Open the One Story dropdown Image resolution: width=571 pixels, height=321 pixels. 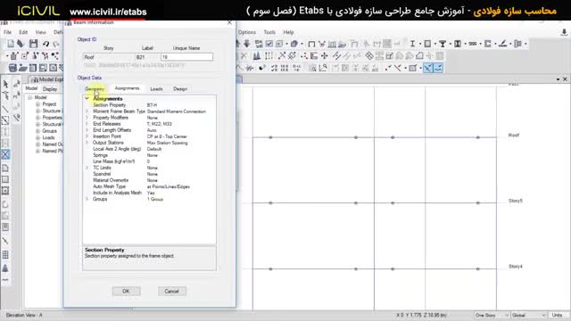click(492, 315)
